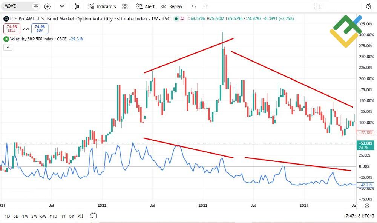Select the 6M time range
Screen dimensions: 377x223
(x=43, y=216)
